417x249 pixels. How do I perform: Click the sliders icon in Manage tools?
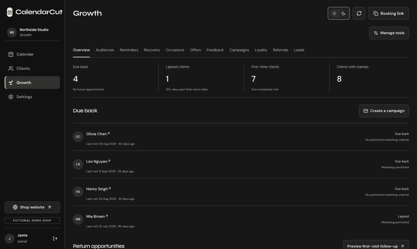coord(376,33)
